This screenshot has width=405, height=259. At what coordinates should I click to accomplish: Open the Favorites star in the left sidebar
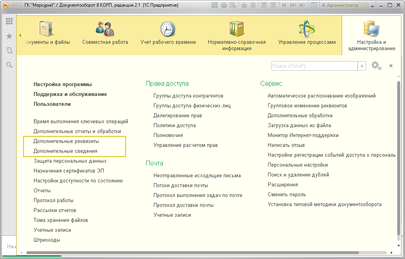click(9, 36)
